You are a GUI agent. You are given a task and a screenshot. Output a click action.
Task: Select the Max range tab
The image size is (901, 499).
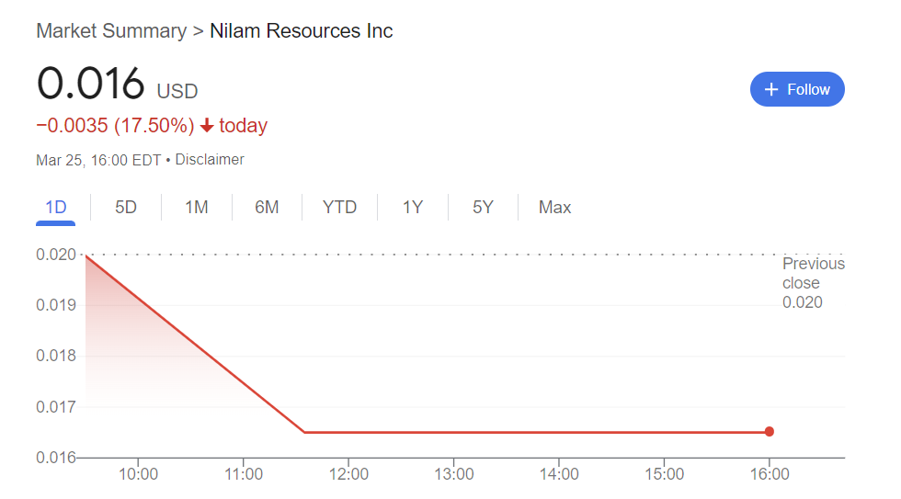coord(554,208)
